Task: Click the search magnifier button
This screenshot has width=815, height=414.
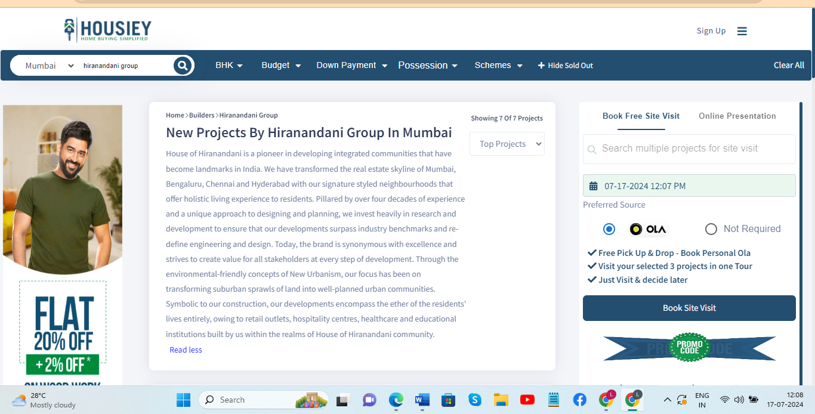Action: click(182, 66)
